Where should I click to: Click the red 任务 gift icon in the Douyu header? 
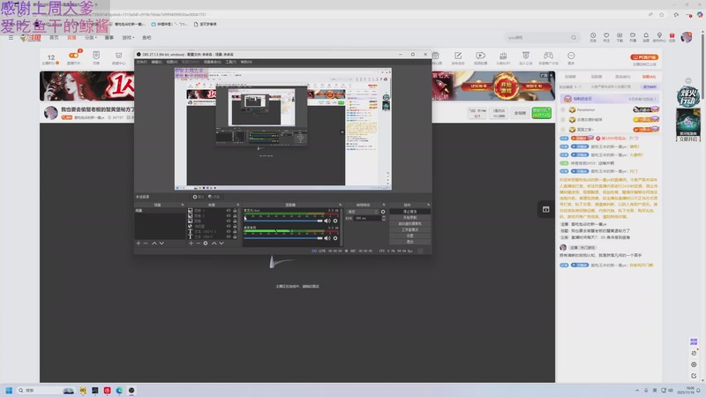tap(672, 37)
